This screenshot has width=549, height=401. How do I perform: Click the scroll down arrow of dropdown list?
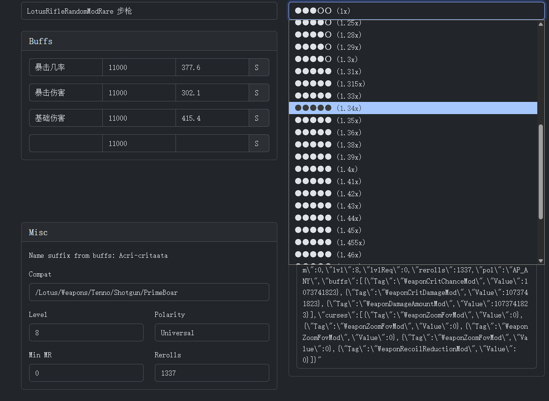click(541, 261)
